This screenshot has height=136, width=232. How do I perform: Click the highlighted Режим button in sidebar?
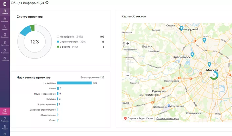[x=5, y=112]
